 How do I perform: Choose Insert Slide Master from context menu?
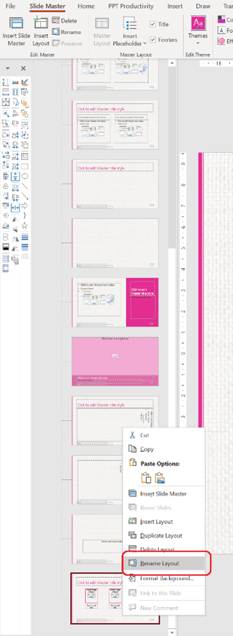pos(163,494)
